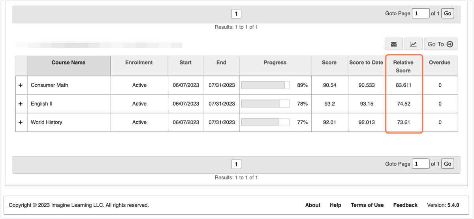This screenshot has width=474, height=219.
Task: Select the World History course name
Action: pos(47,122)
